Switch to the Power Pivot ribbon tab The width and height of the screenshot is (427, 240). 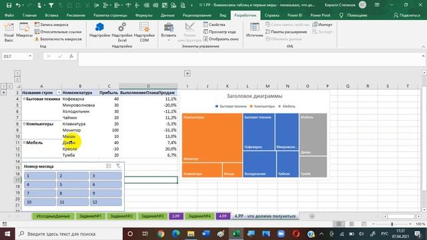coord(320,15)
